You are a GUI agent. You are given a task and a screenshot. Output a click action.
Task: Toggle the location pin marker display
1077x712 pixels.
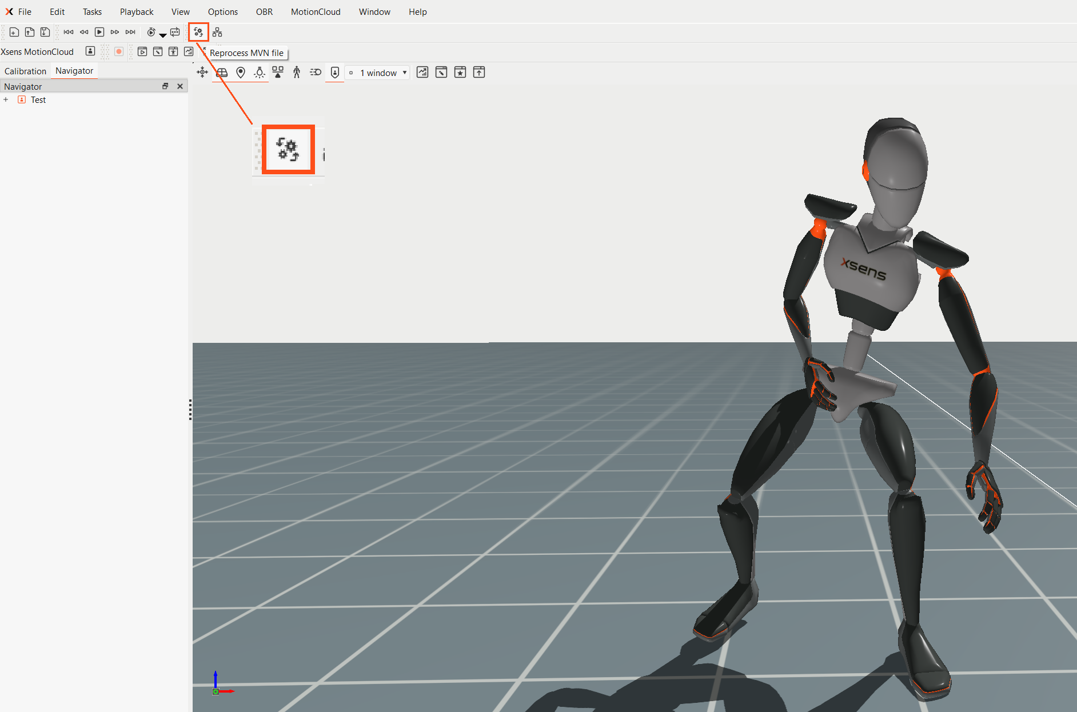[241, 73]
